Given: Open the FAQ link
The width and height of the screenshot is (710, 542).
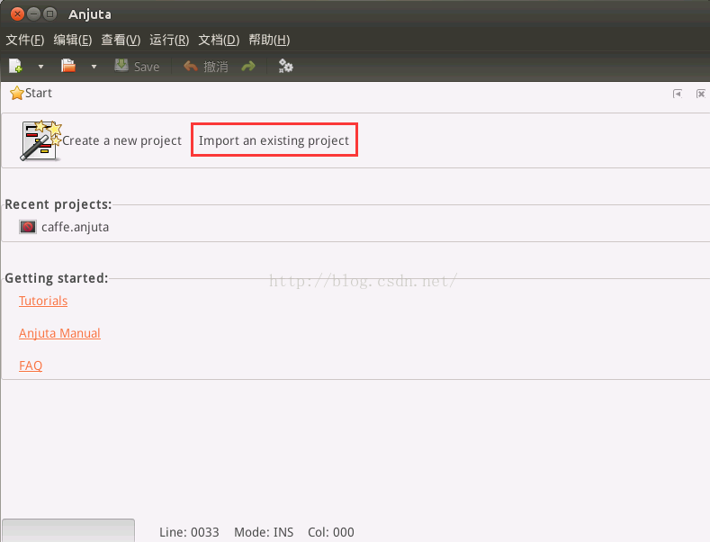Looking at the screenshot, I should [x=31, y=366].
